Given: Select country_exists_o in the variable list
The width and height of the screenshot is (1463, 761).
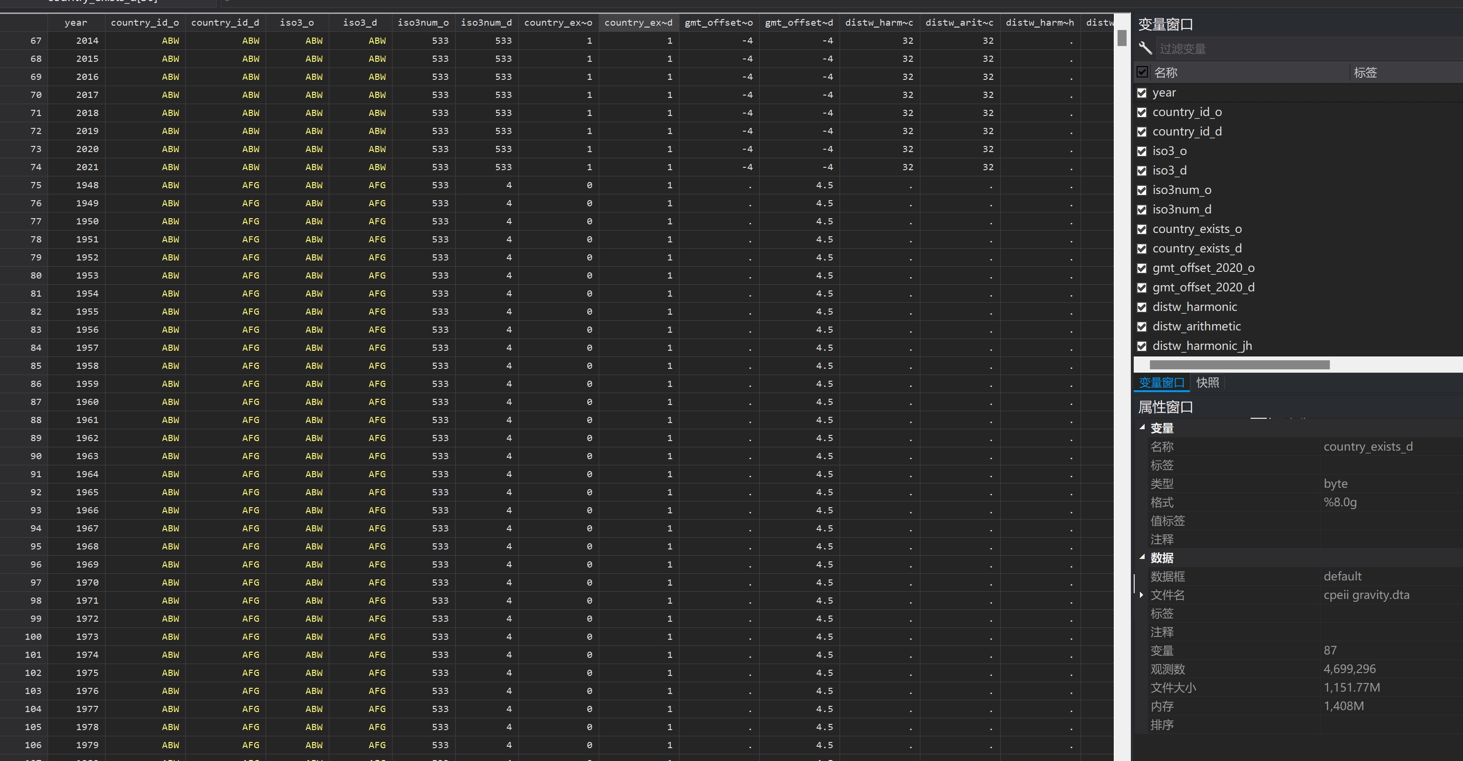Looking at the screenshot, I should 1196,229.
